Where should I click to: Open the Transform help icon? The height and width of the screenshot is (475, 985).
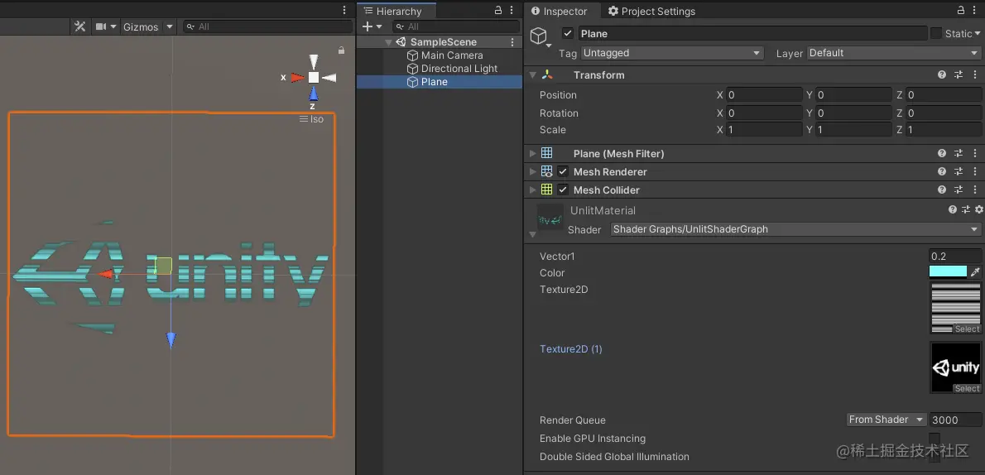coord(942,74)
